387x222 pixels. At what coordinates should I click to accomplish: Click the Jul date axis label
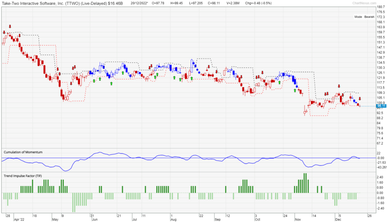[x=135, y=219]
